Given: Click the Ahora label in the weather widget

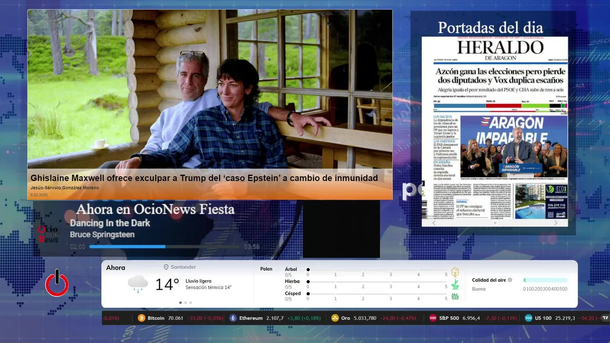Looking at the screenshot, I should pos(115,268).
